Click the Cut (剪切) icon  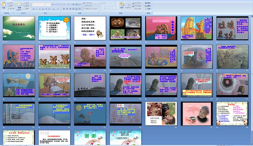[8, 3]
